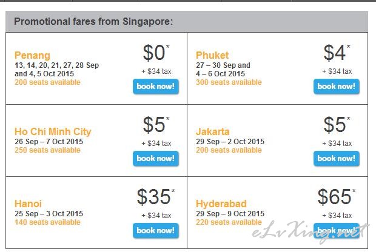The width and height of the screenshot is (376, 252).
Task: Click book now for Ho Chi Minh City
Action: [x=156, y=158]
